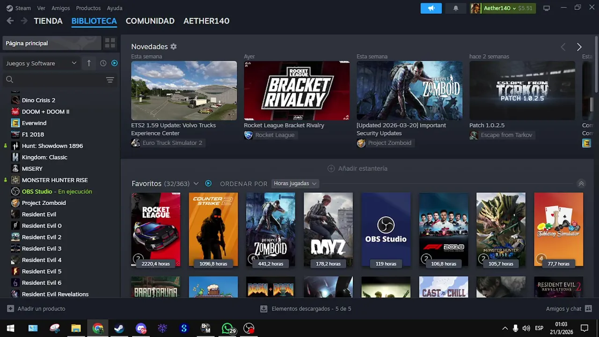Open F1 2018 cover in Favoritos
This screenshot has width=599, height=337.
444,229
